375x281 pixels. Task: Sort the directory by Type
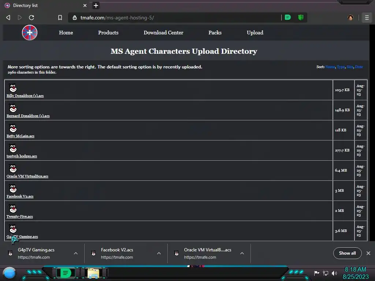tap(341, 67)
